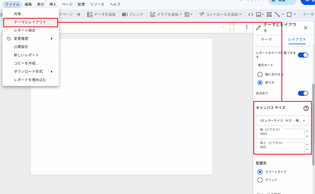Close the テーマとレイアウト panel
Image resolution: width=315 pixels, height=194 pixels.
click(305, 28)
